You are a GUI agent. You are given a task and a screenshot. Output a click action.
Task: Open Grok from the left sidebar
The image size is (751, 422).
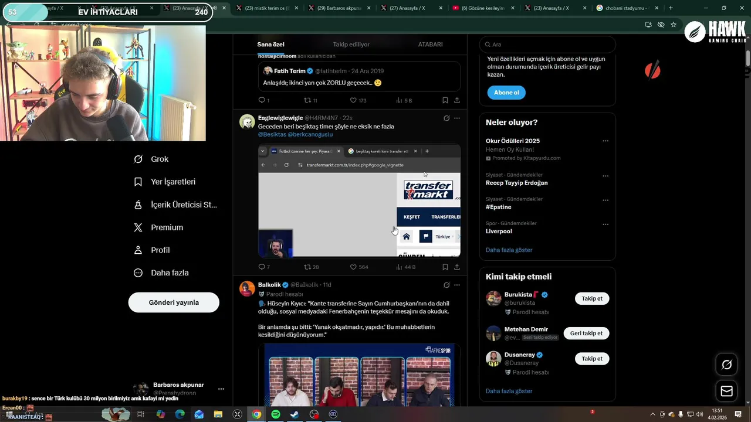click(151, 159)
